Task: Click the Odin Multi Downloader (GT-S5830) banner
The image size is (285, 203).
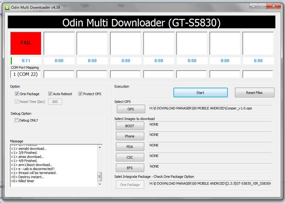Action: tap(141, 22)
